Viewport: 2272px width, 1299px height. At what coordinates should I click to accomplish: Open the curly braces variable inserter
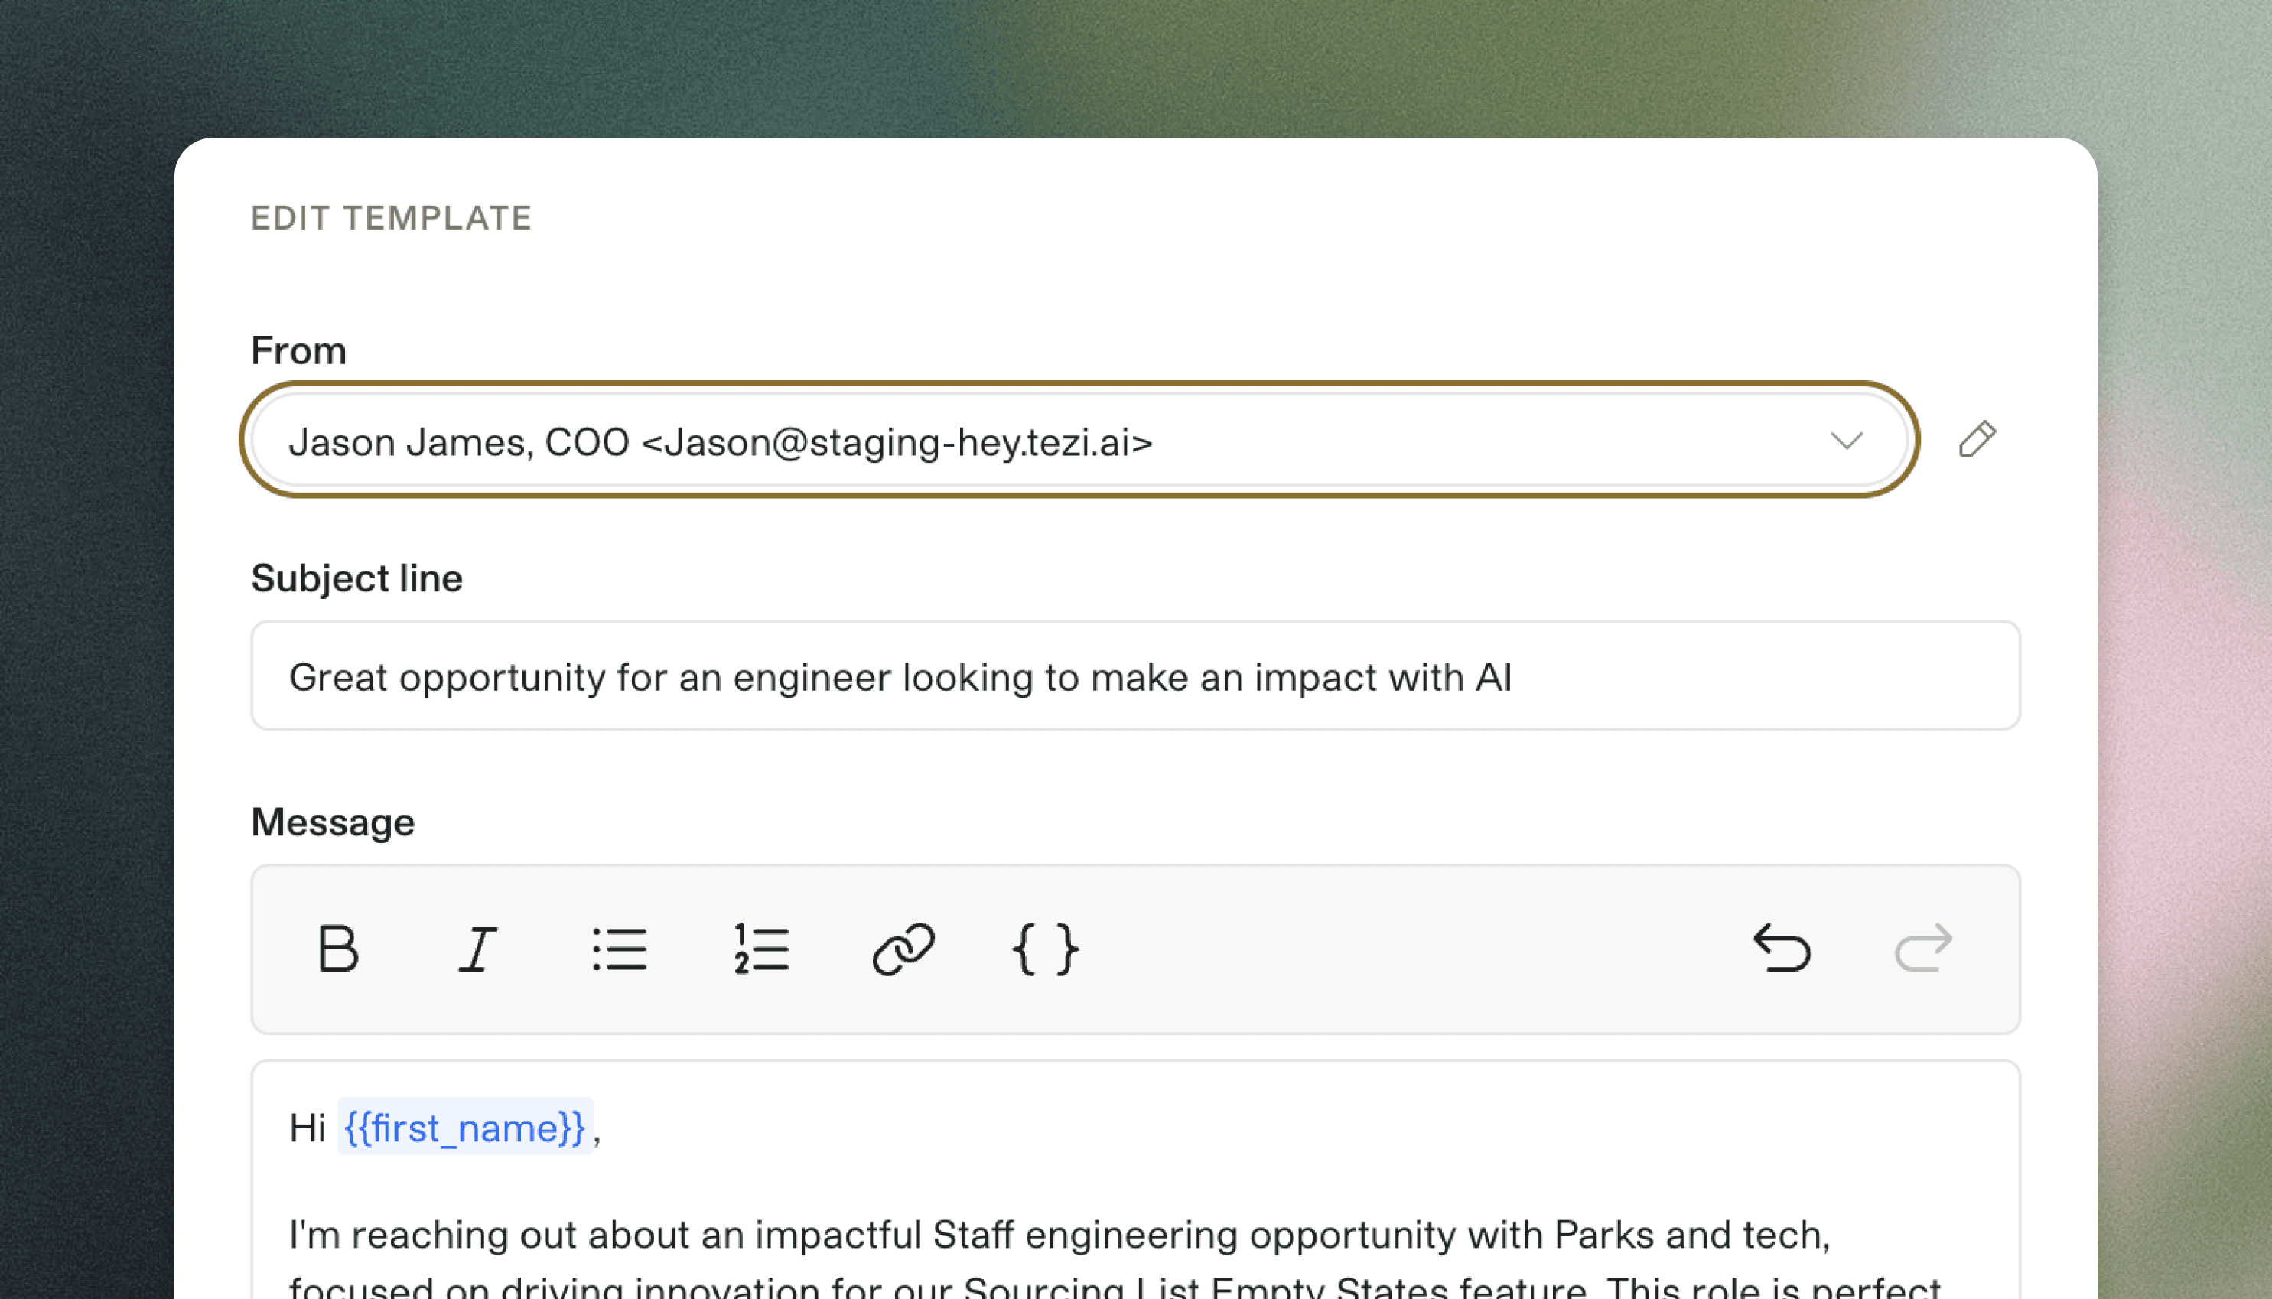[x=1044, y=949]
